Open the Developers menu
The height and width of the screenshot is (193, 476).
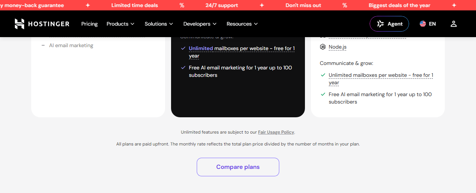click(x=200, y=24)
